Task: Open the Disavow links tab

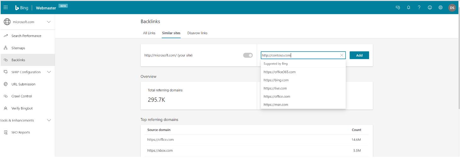Action: tap(197, 33)
